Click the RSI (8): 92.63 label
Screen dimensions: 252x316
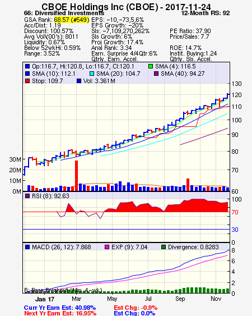point(50,196)
